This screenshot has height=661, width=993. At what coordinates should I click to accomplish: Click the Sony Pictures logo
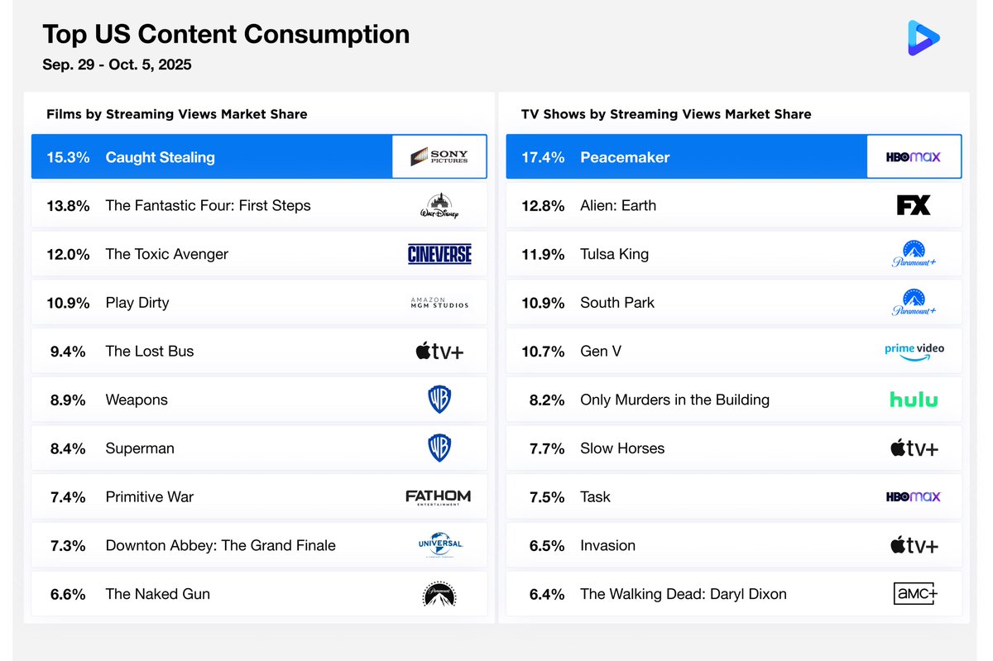click(439, 156)
